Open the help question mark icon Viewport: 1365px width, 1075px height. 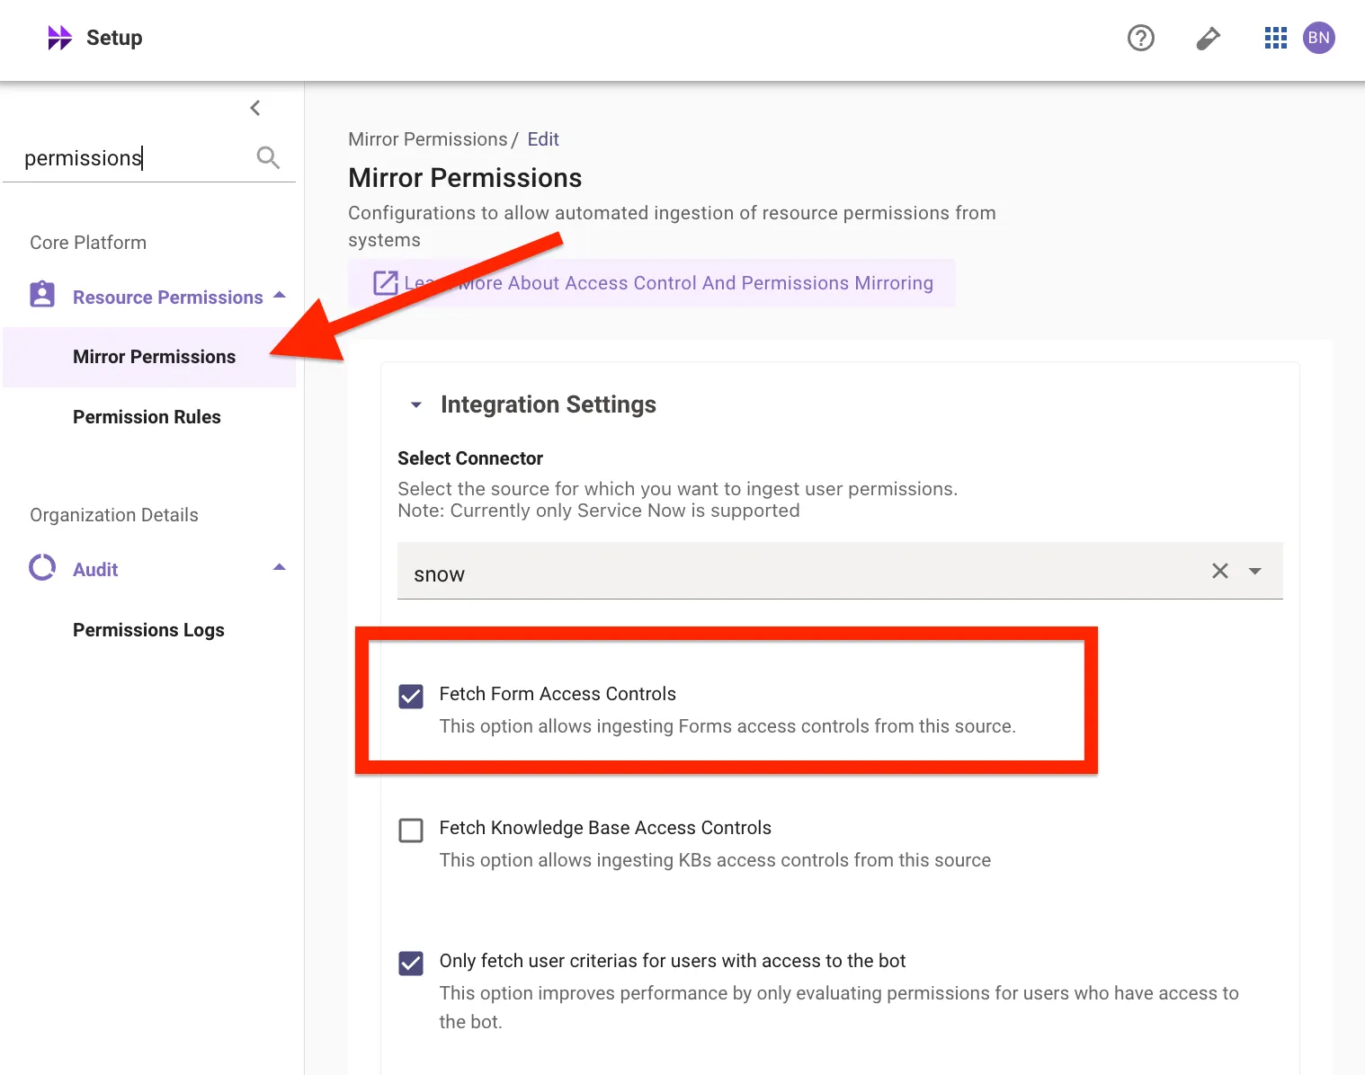[1140, 38]
